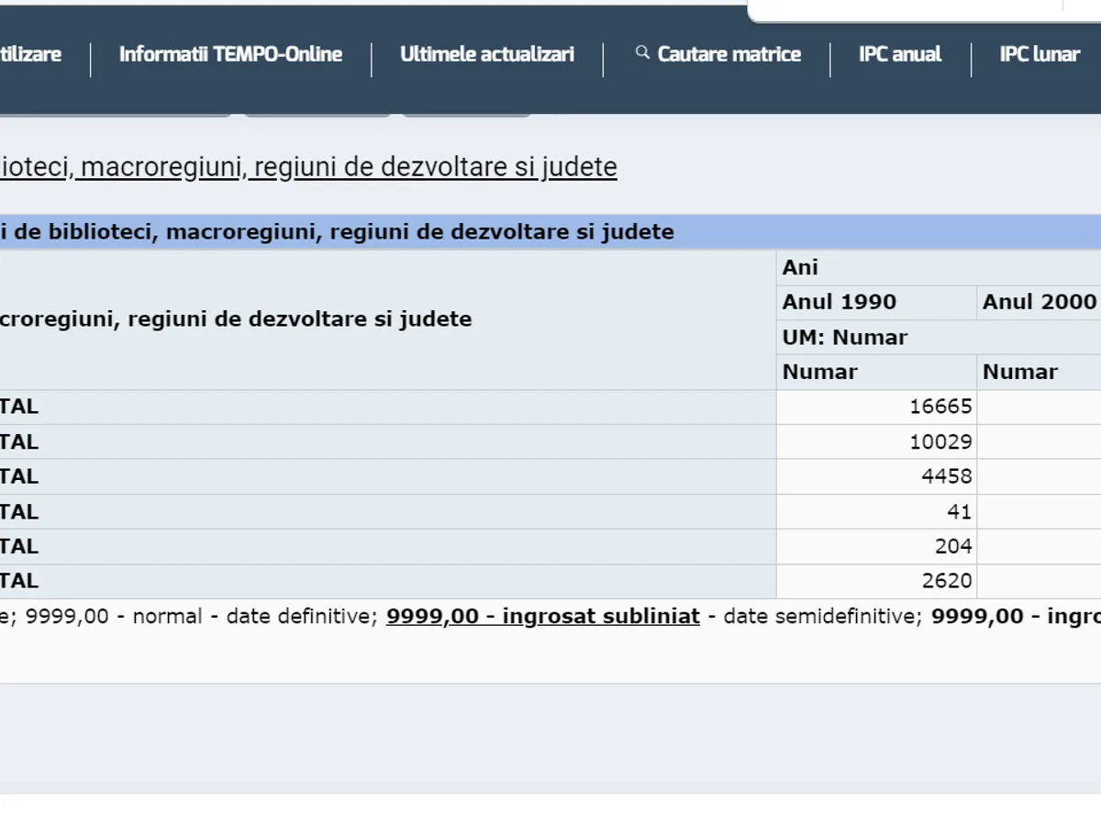
Task: Click the input box at top right
Action: [x=917, y=9]
